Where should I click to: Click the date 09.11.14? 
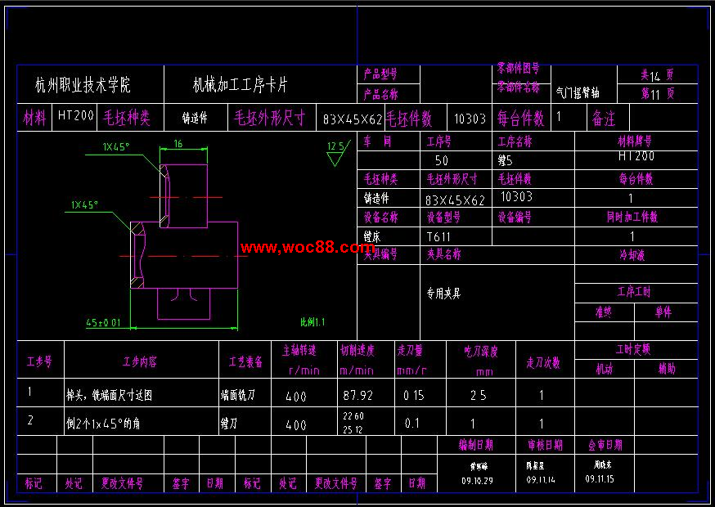(x=541, y=480)
